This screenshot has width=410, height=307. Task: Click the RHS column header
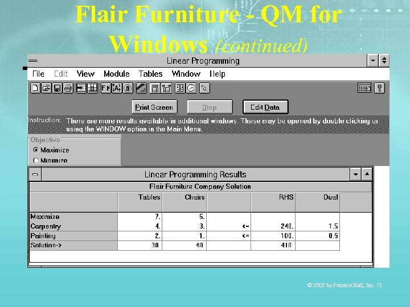pos(273,202)
